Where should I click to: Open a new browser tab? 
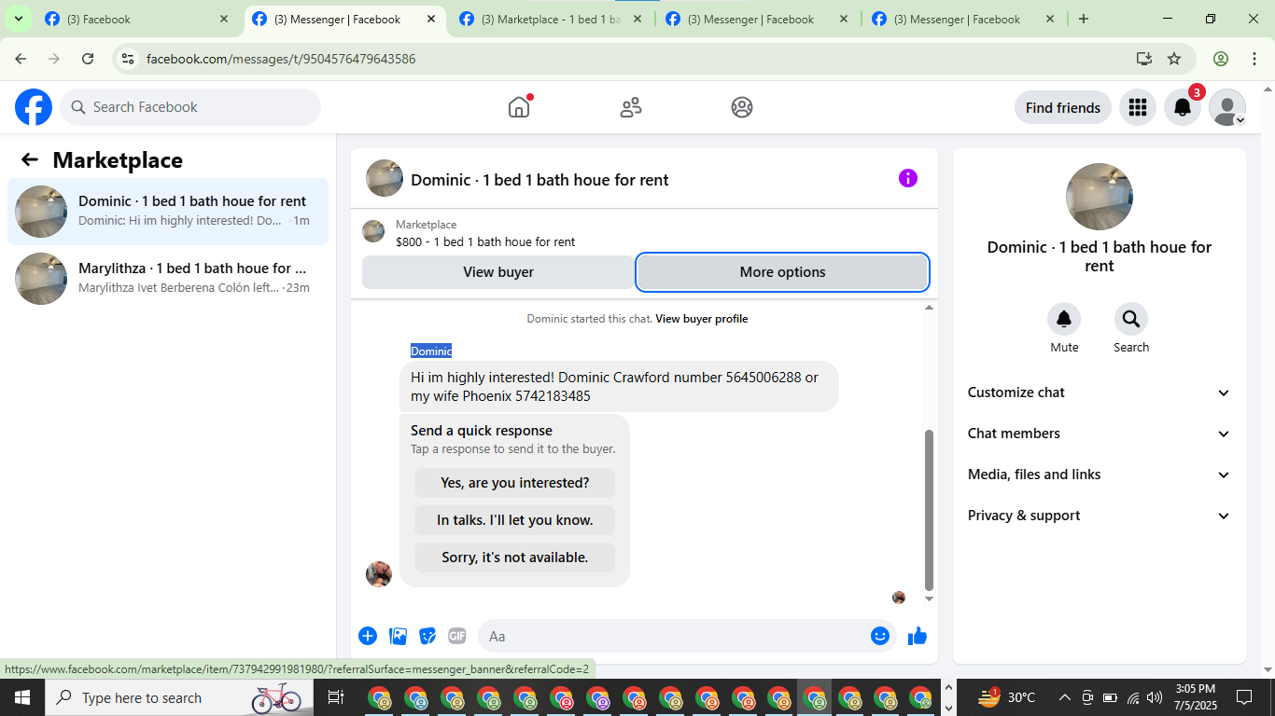pos(1084,19)
